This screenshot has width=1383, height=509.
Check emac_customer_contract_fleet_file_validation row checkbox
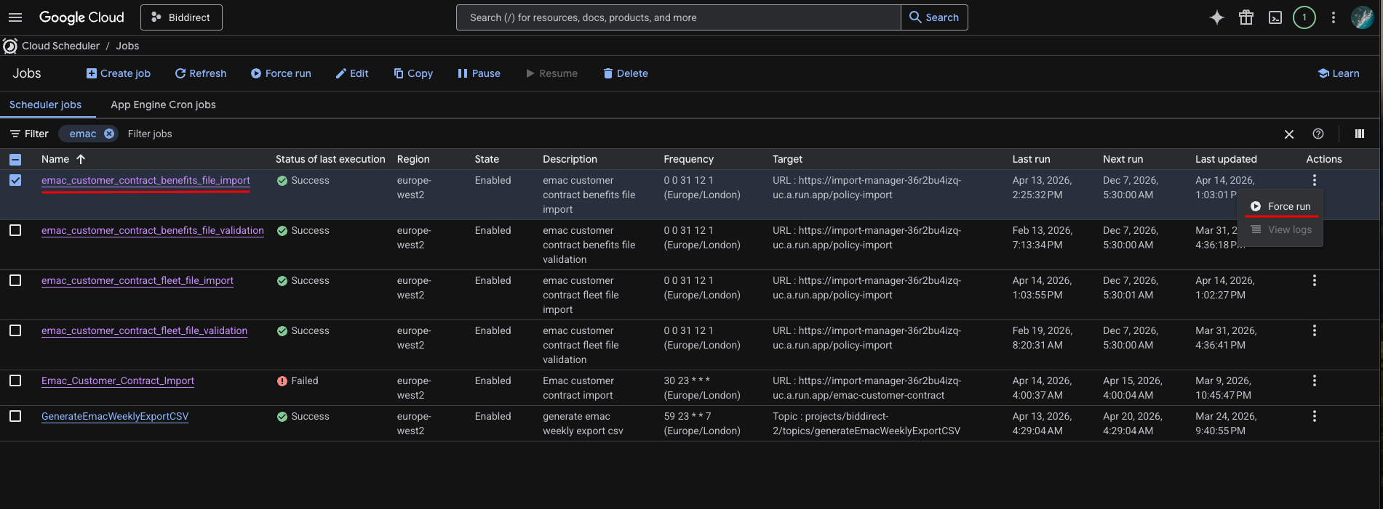point(15,330)
